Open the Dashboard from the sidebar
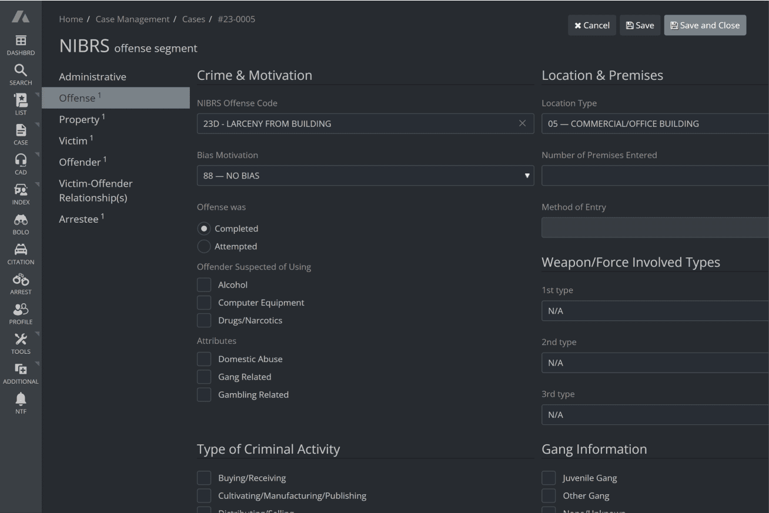 (21, 44)
